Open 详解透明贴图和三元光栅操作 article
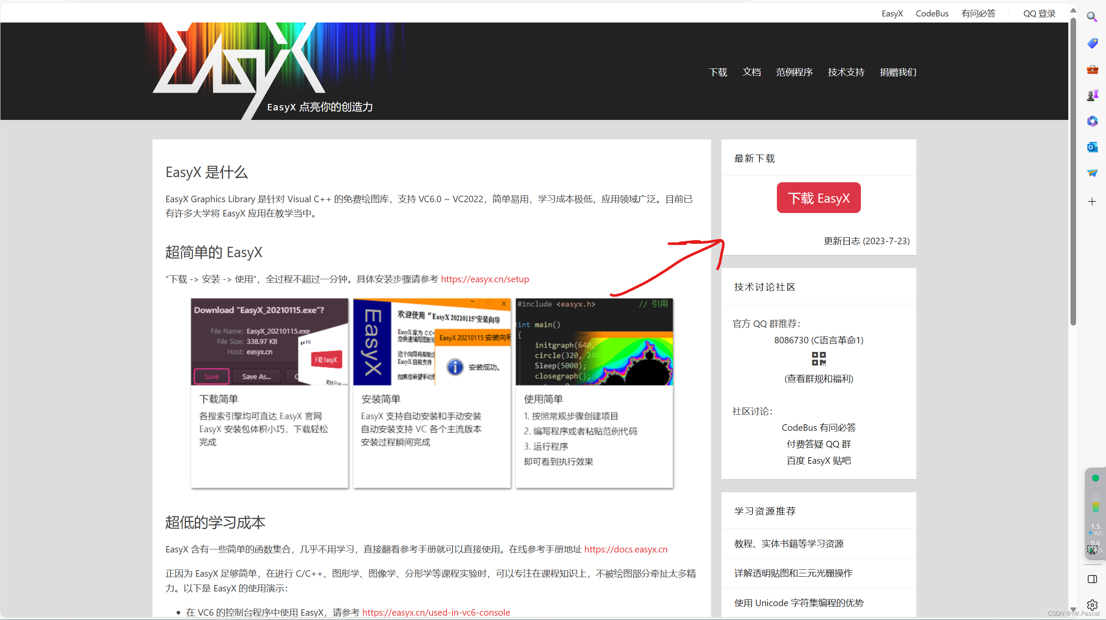1106x620 pixels. 793,573
